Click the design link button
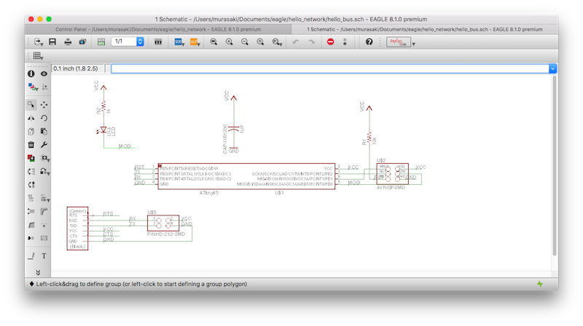Viewport: 583px width, 326px height. (x=399, y=42)
